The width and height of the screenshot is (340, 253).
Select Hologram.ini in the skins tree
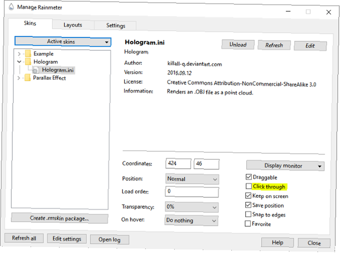point(58,70)
